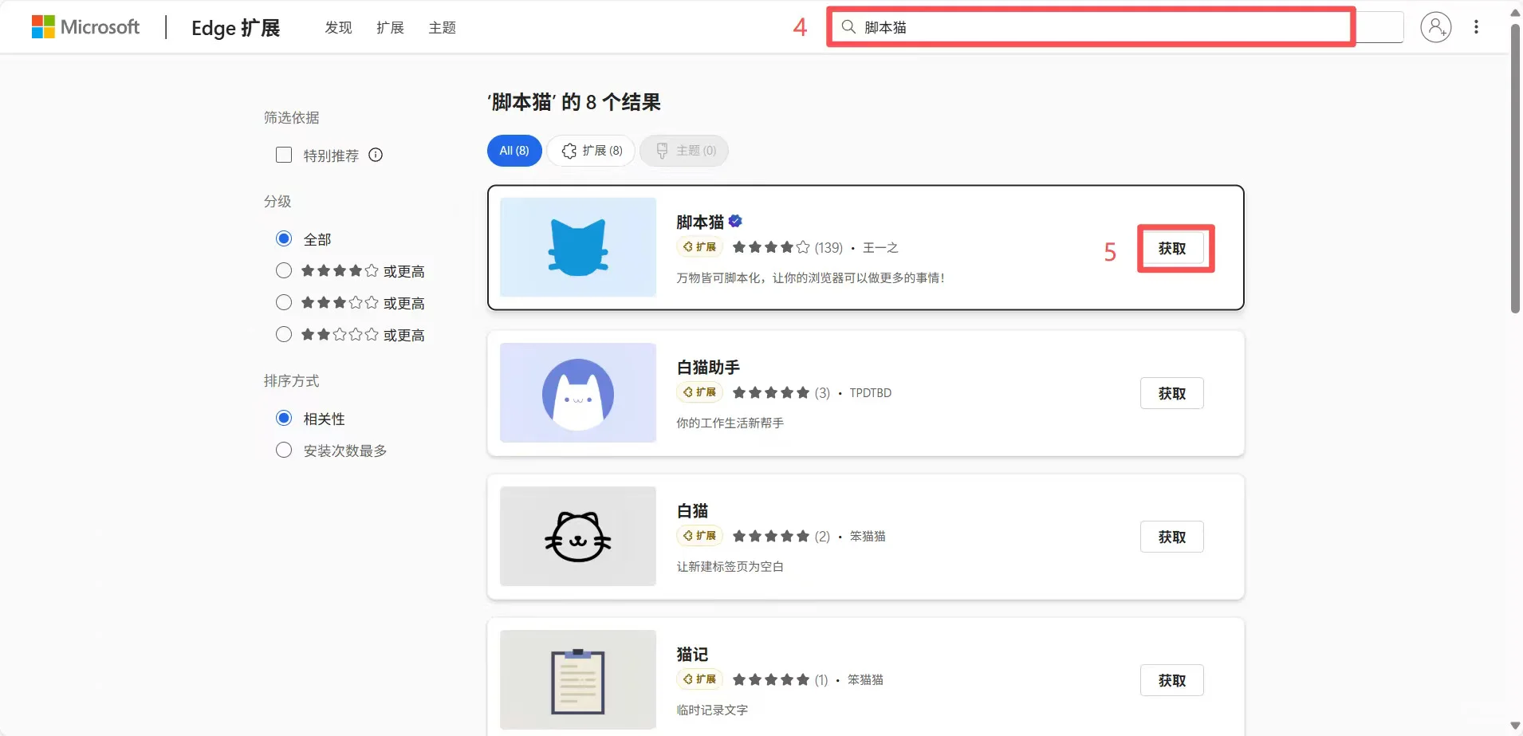Select the four stars or higher rating filter
Viewport: 1523px width, 736px height.
coord(284,270)
